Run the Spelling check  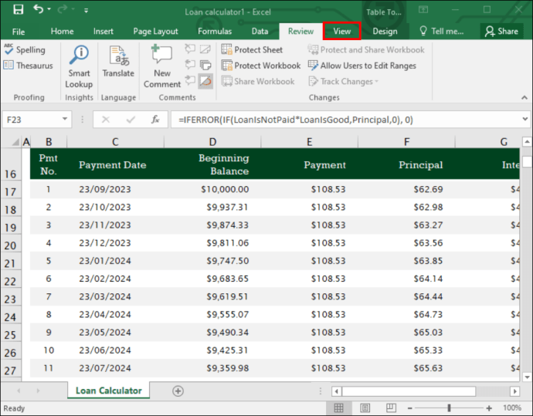[25, 50]
